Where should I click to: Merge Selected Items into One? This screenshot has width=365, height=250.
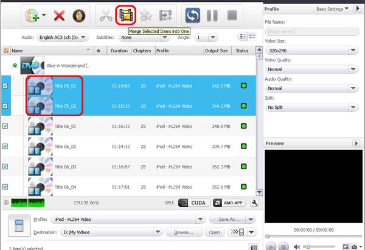click(126, 15)
